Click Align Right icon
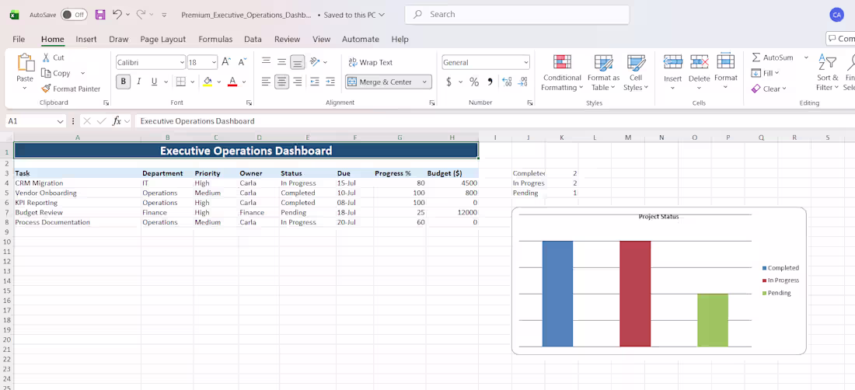This screenshot has width=855, height=390. [x=297, y=82]
